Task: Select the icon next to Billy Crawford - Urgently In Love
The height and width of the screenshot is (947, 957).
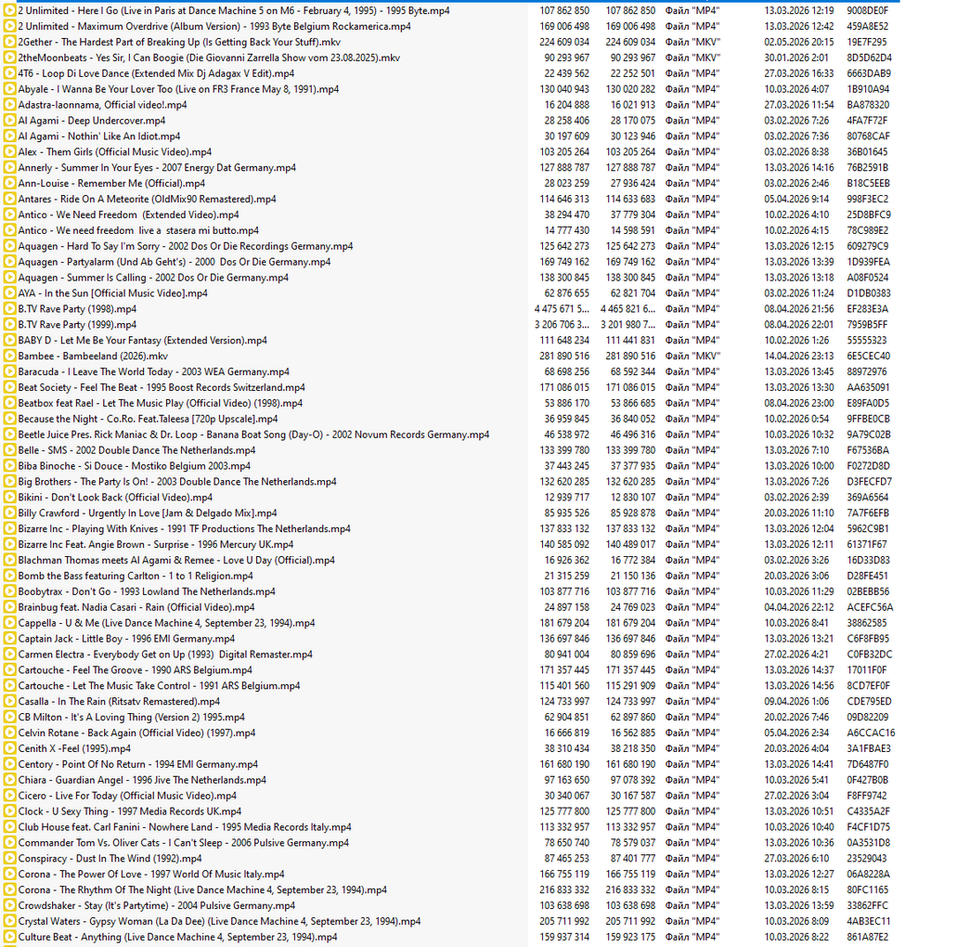Action: click(x=9, y=512)
